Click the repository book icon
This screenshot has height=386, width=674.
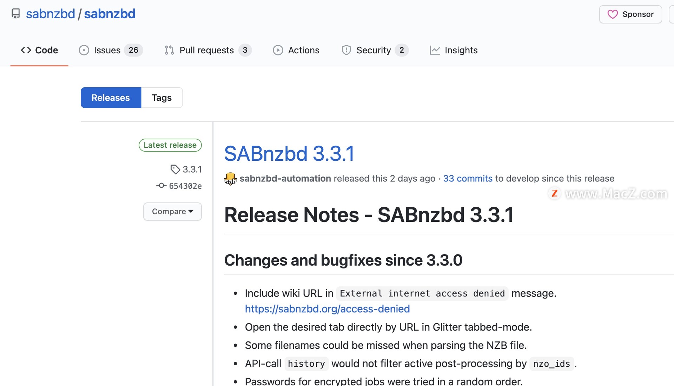point(15,14)
